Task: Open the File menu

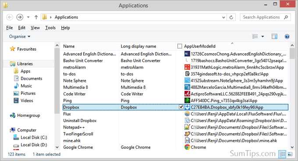Action: [9, 28]
